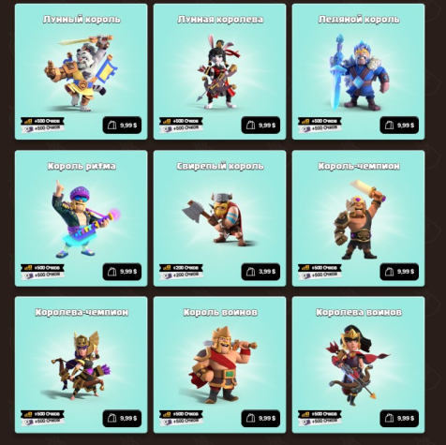This screenshot has width=446, height=445.
Task: Buy Король воинов for 9,99 $
Action: (x=260, y=418)
